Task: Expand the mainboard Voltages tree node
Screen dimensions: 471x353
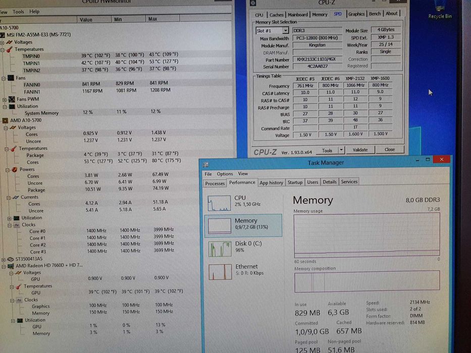Action: pos(3,43)
